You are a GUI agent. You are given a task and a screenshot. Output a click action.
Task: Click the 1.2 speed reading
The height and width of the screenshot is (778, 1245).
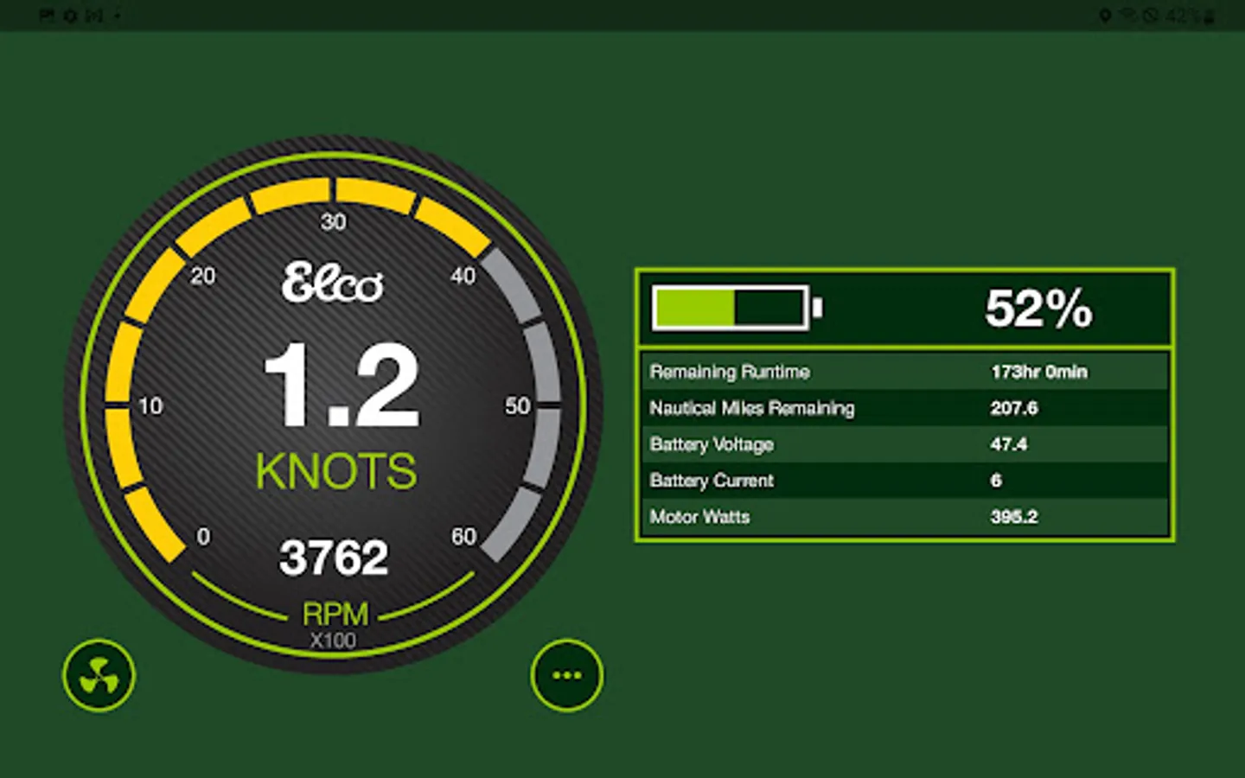(341, 386)
